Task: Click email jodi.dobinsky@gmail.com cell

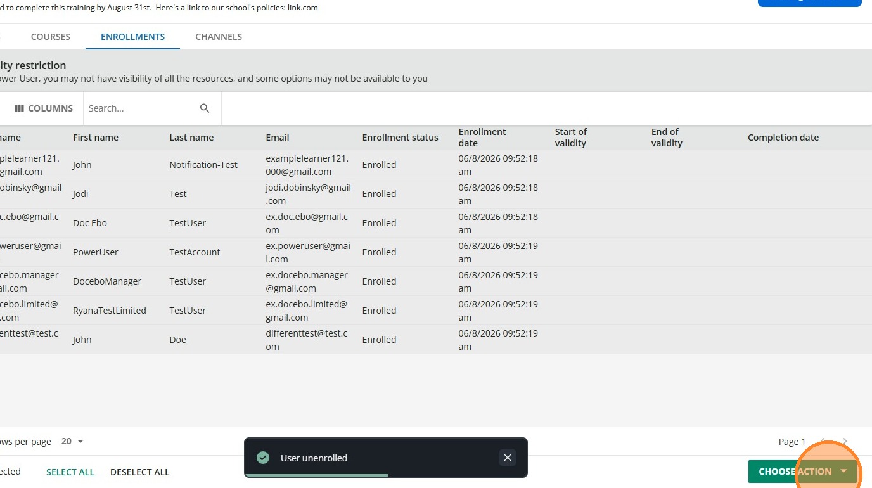Action: coord(308,194)
